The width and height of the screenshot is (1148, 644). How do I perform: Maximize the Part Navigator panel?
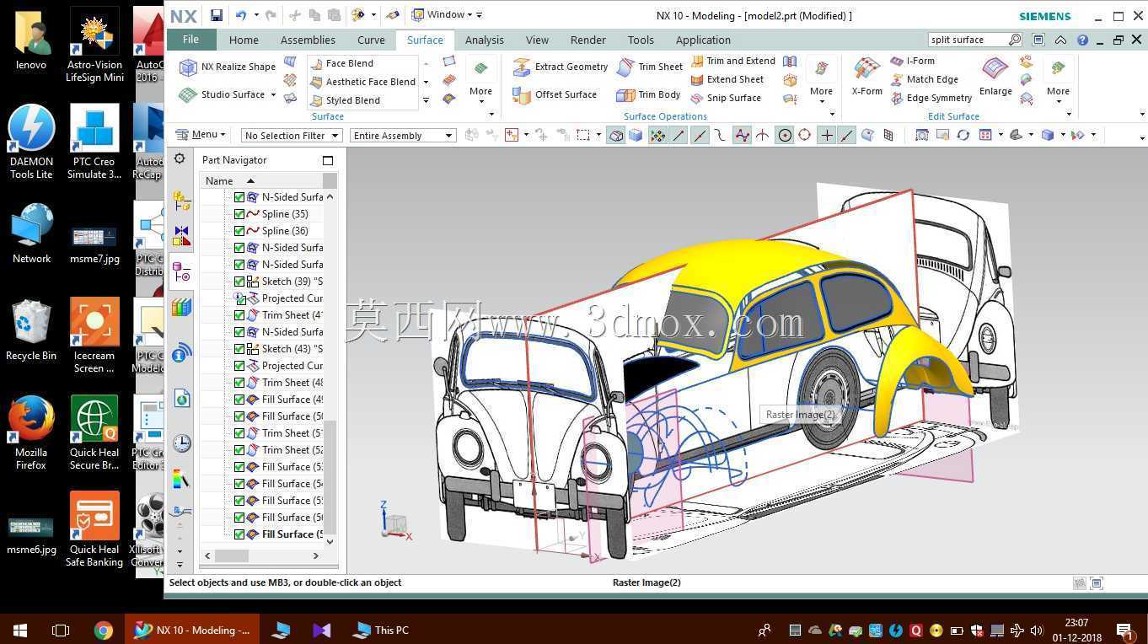click(x=328, y=160)
